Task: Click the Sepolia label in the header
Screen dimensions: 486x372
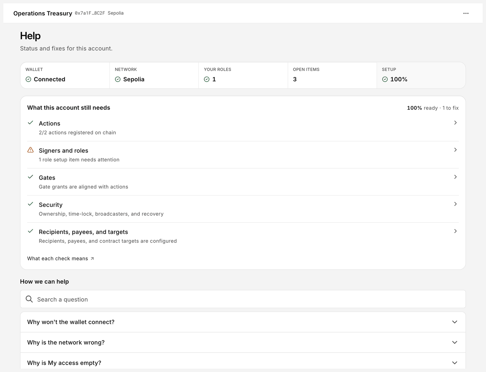Action: (115, 13)
